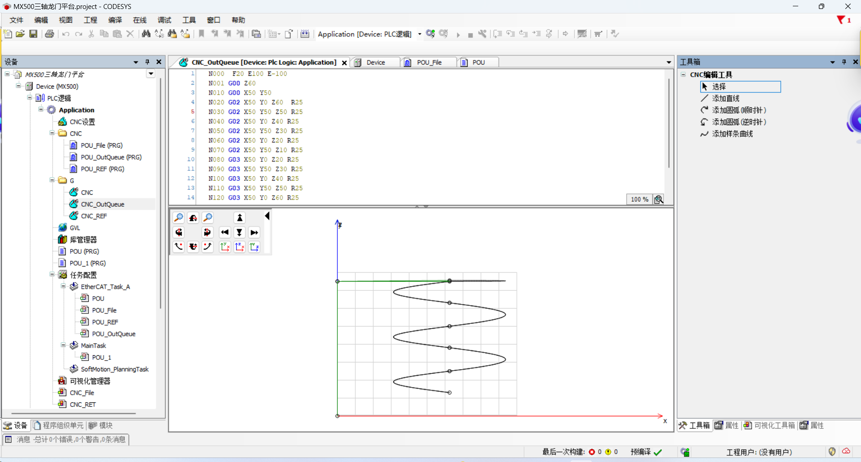Switch to the POU_File editor tab
Image resolution: width=861 pixels, height=462 pixels.
coord(429,62)
